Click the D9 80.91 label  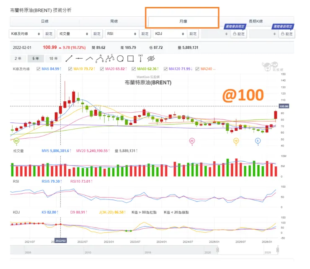(79, 212)
